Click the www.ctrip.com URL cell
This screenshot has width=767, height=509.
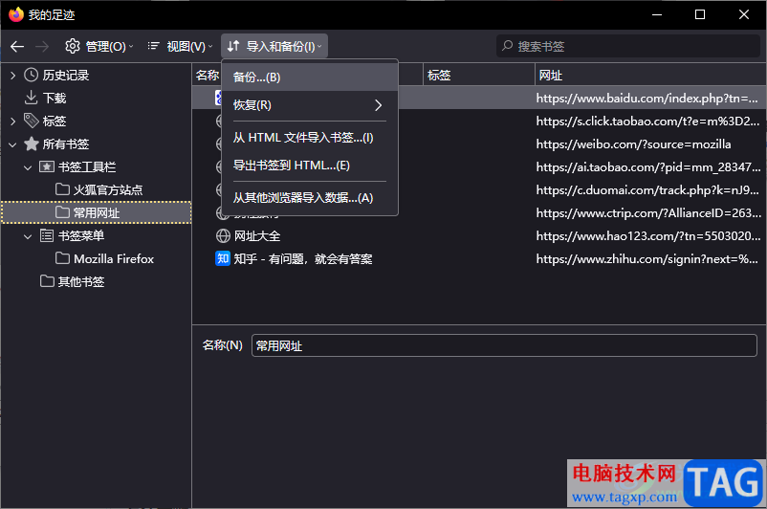pyautogui.click(x=648, y=213)
